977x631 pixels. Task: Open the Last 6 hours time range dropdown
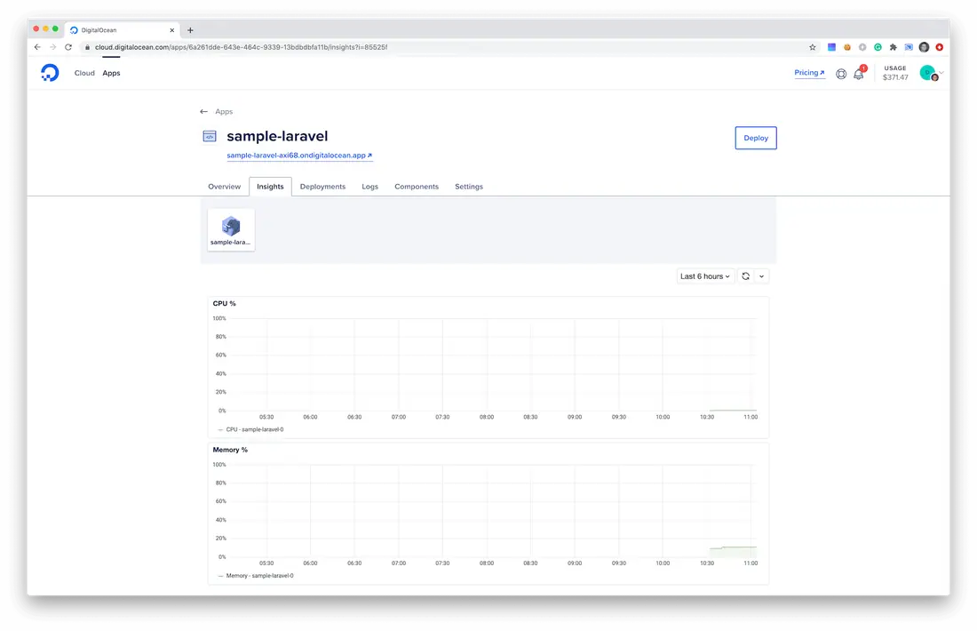click(705, 276)
